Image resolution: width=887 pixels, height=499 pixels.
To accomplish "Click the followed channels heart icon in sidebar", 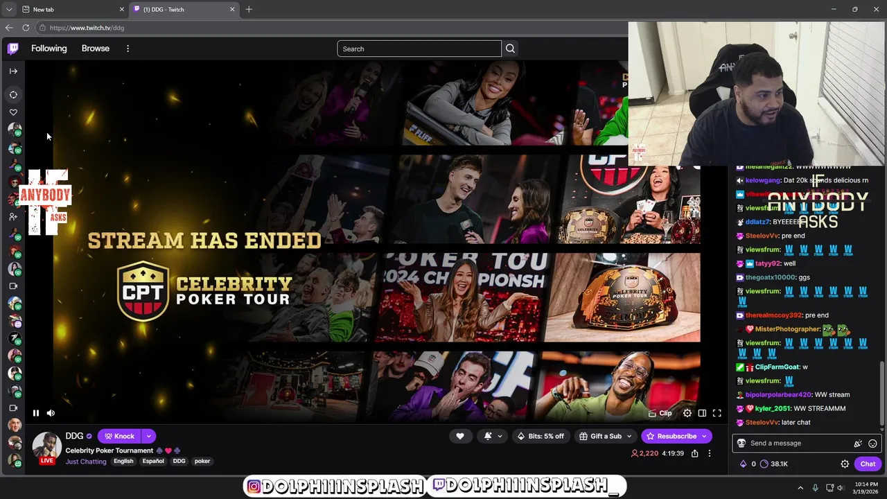I will click(13, 112).
